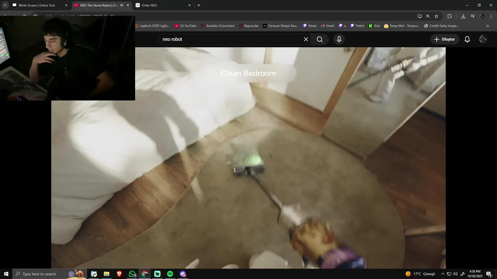
Task: Open the Chrome profile avatar
Action: pos(482,16)
